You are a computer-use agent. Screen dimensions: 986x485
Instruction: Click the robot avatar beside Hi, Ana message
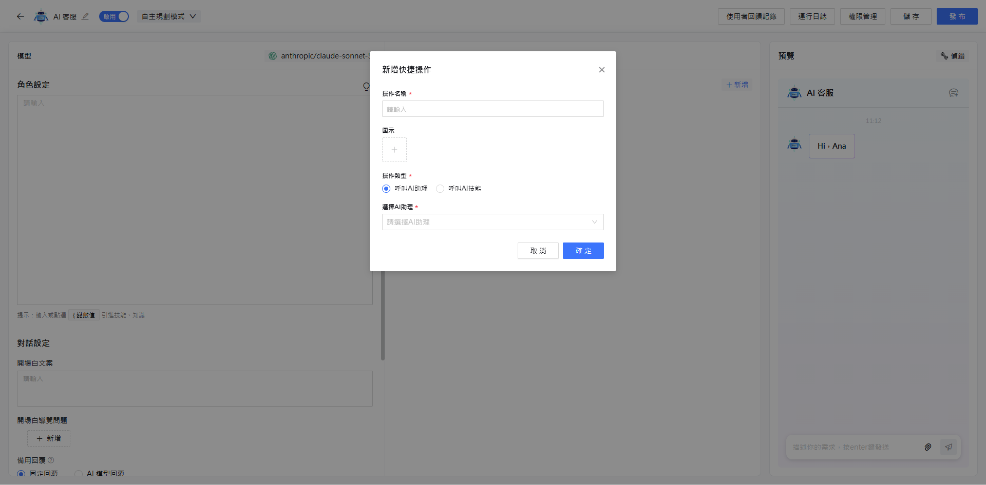(794, 145)
